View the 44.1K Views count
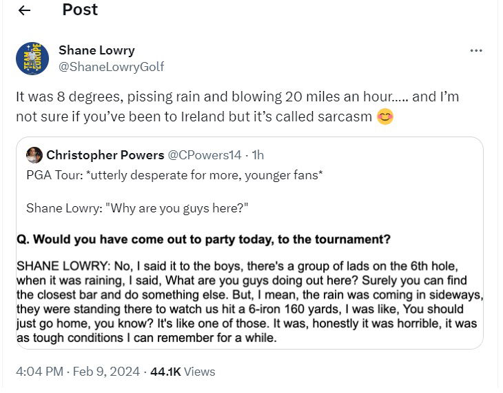 click(183, 372)
